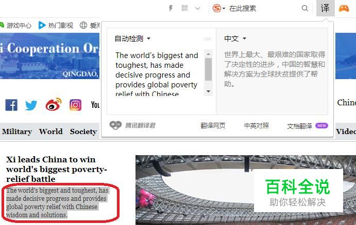Expand the 自动检测 source language dropdown
The height and width of the screenshot is (225, 356).
point(132,39)
